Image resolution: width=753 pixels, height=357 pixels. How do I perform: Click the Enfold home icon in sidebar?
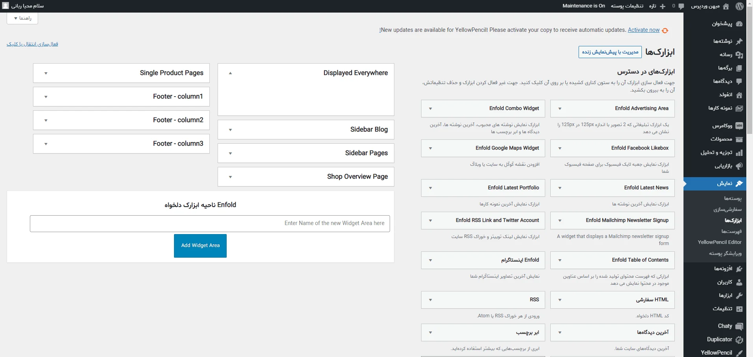(x=739, y=95)
